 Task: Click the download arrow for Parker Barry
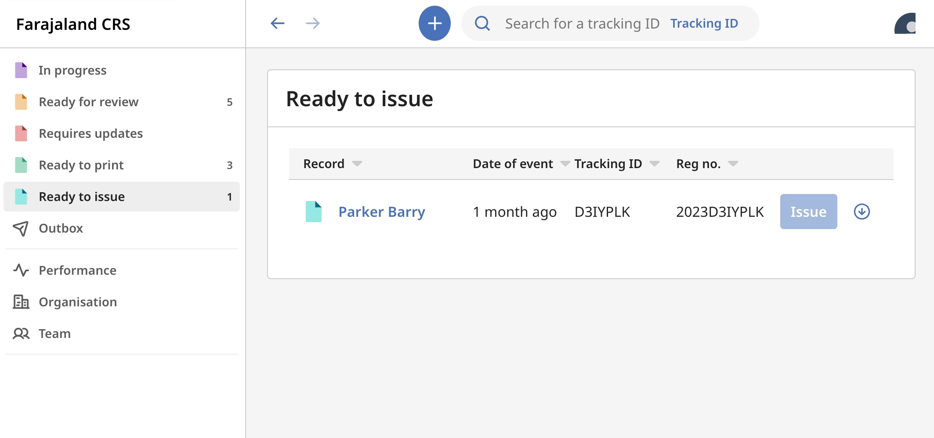(862, 212)
